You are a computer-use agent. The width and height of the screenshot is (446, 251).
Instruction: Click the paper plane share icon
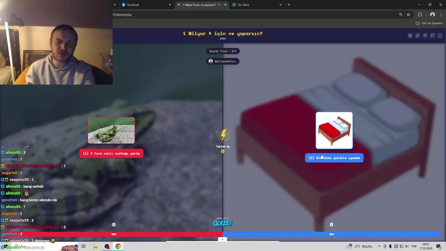[x=425, y=36]
